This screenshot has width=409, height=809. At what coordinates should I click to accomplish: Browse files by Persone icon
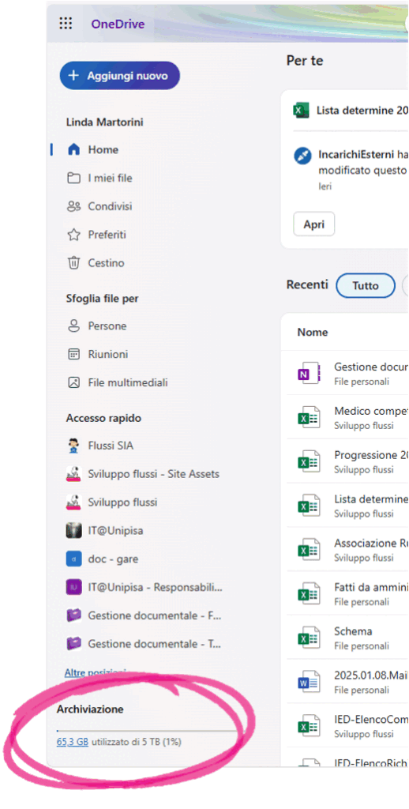tap(74, 326)
